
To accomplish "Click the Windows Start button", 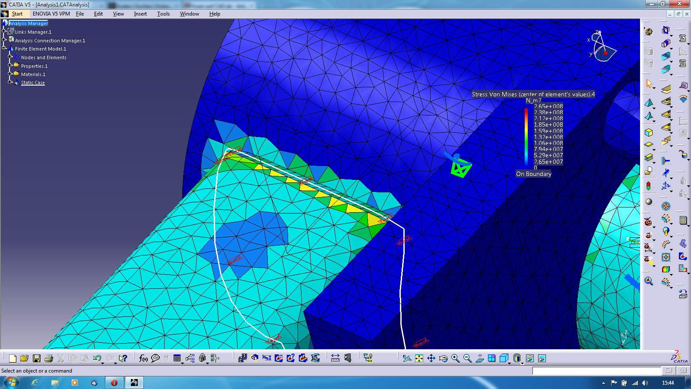I will 11,383.
